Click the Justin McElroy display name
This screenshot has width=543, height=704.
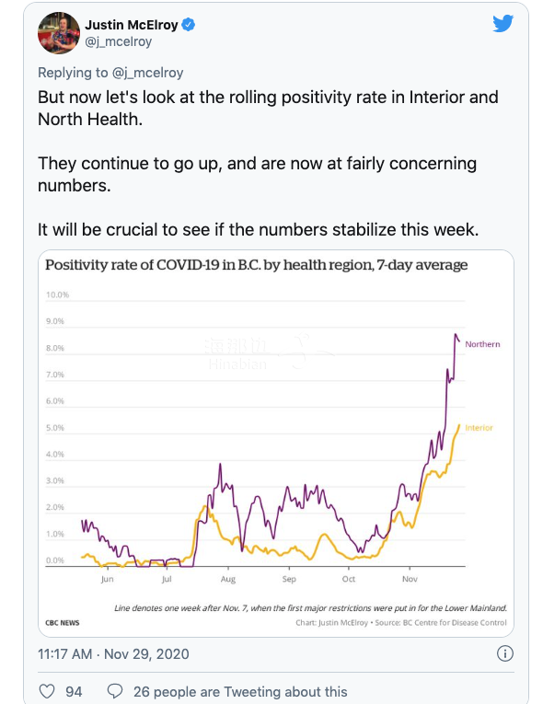[131, 25]
